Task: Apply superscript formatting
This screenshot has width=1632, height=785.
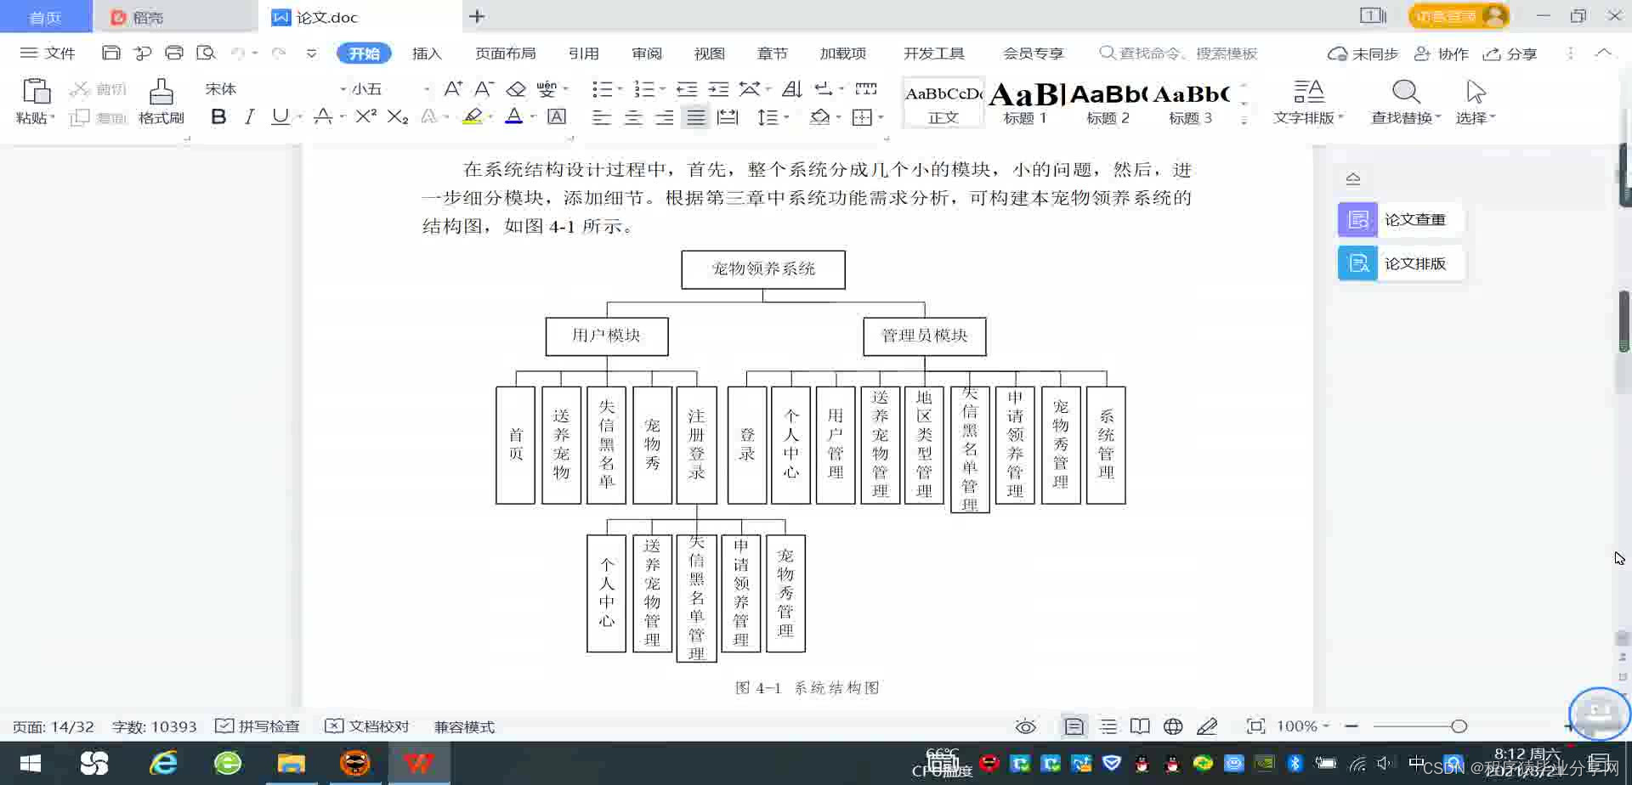Action: pyautogui.click(x=366, y=116)
